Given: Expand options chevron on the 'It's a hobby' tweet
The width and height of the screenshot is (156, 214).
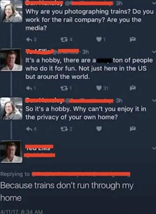Looking at the screenshot, I should click(154, 52).
